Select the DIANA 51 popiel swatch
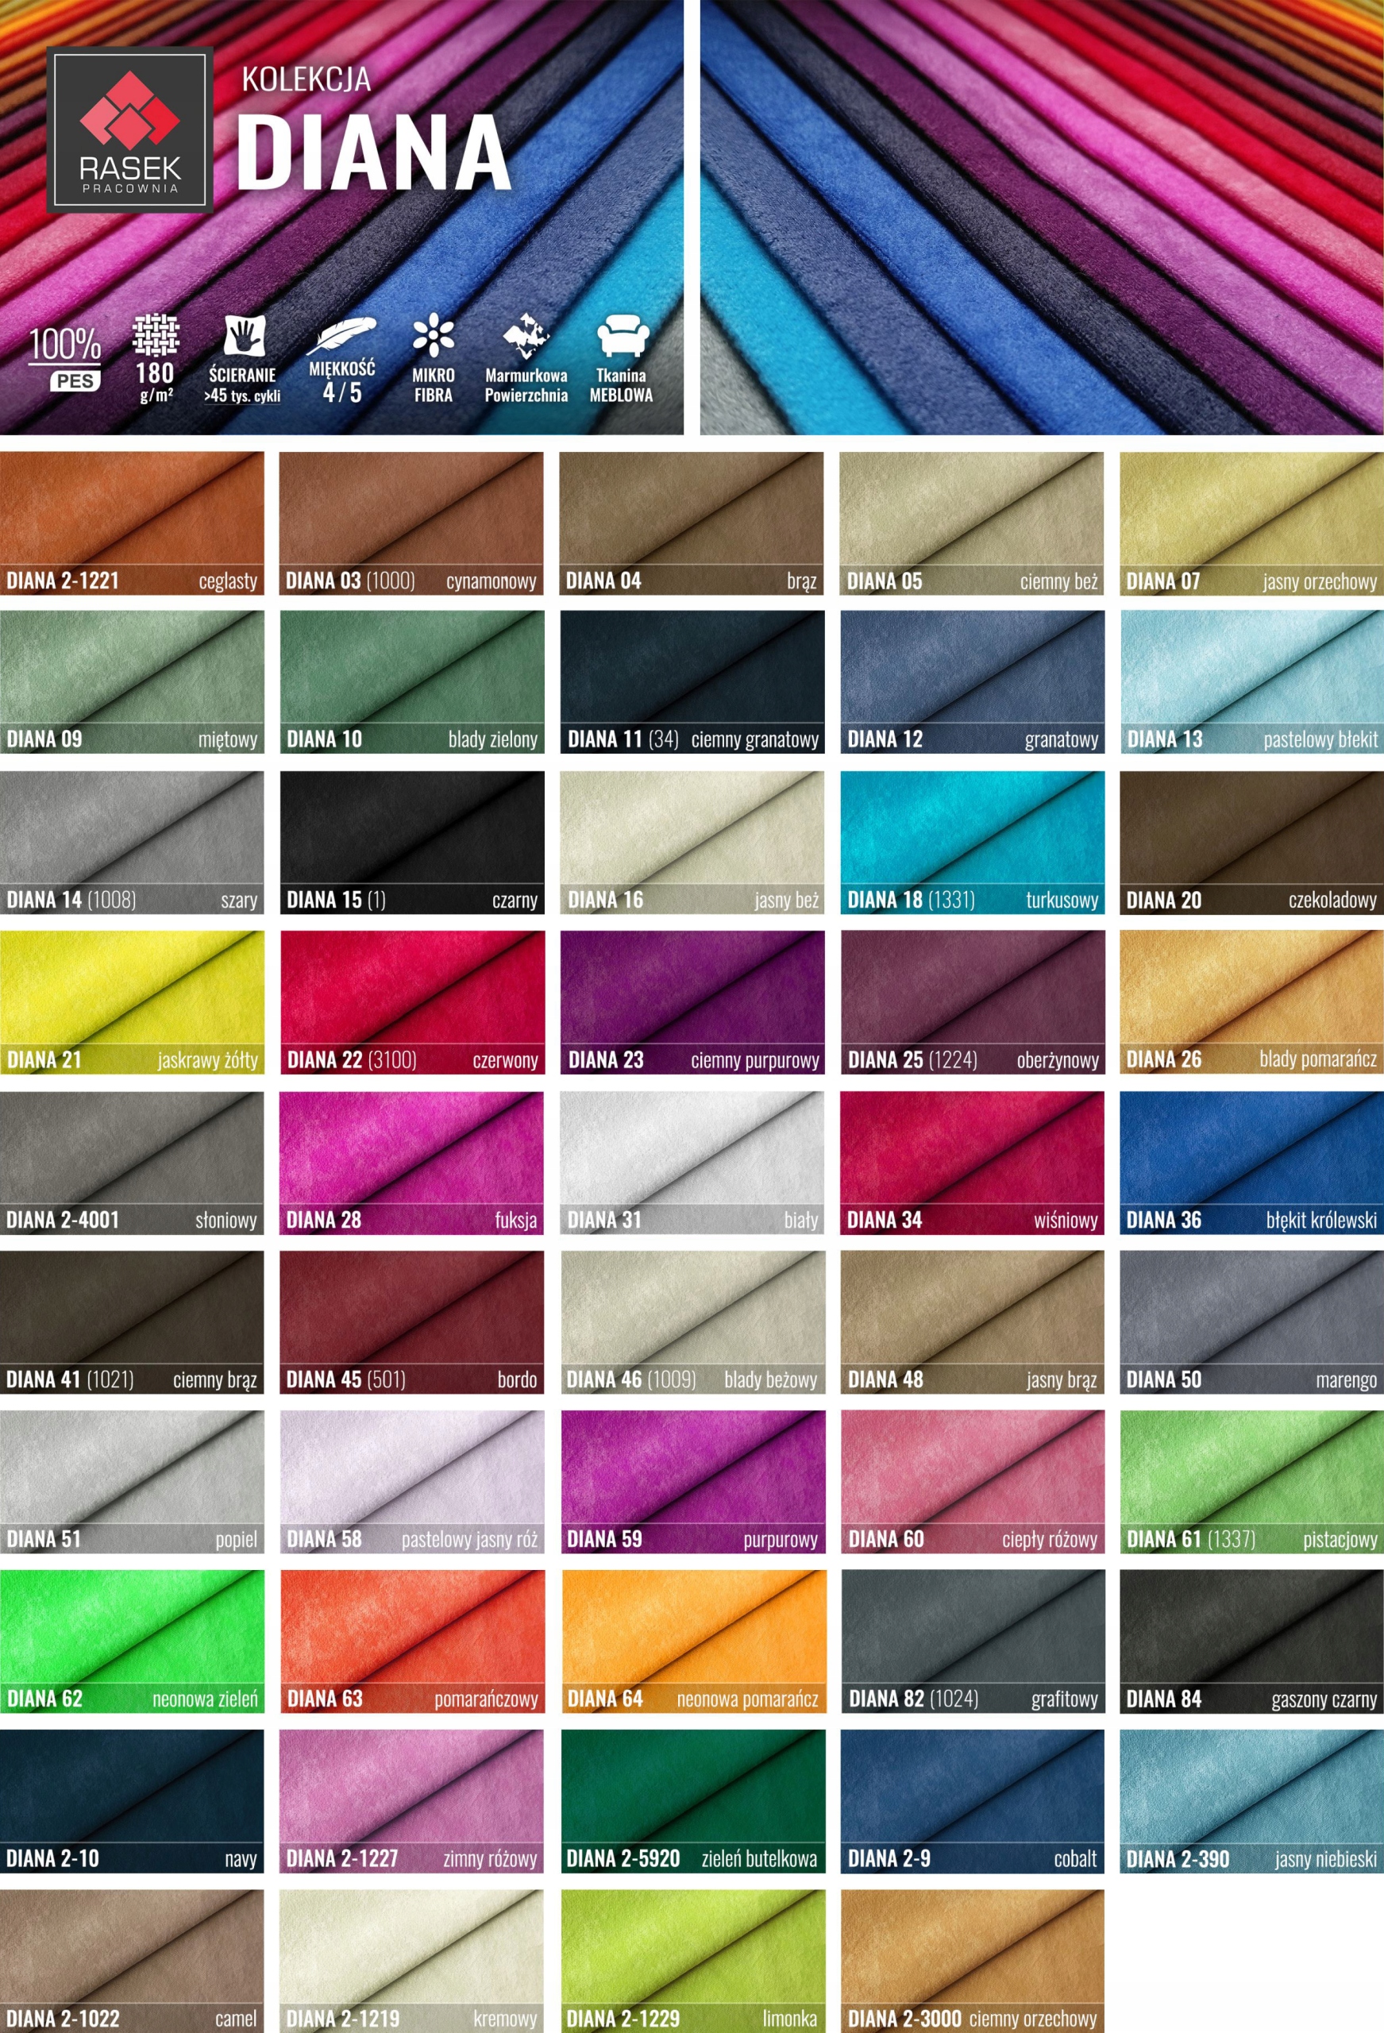 132,1482
